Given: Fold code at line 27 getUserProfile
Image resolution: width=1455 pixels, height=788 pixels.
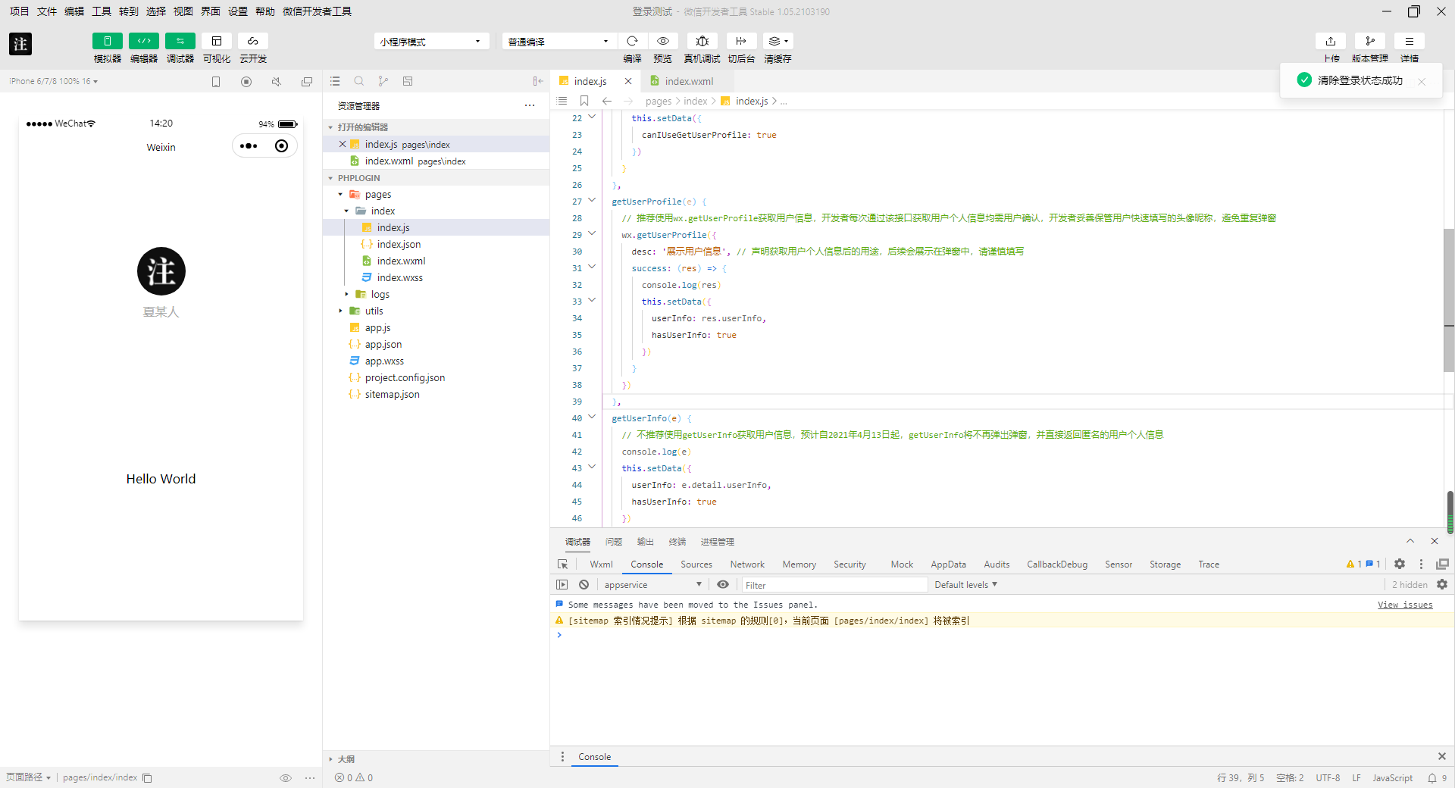Looking at the screenshot, I should click(x=592, y=200).
